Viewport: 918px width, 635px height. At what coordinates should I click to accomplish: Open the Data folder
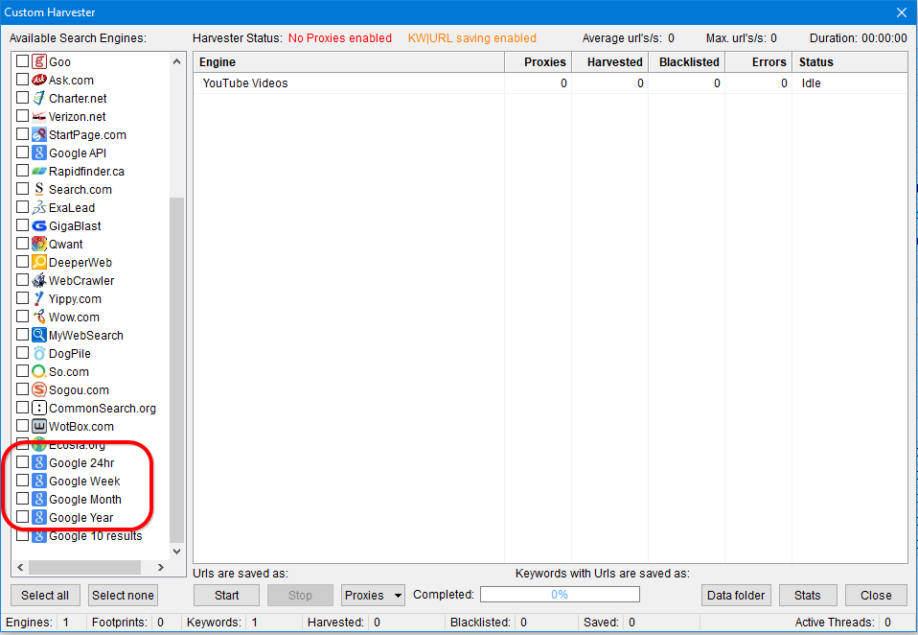(x=736, y=595)
